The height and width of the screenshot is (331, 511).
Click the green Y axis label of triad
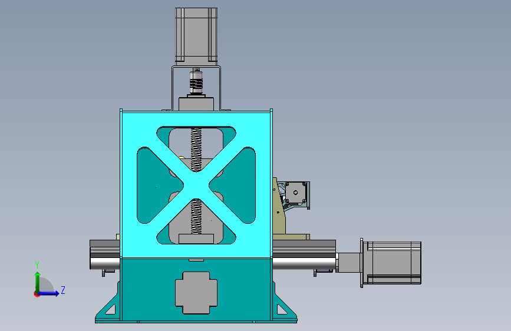(37, 265)
